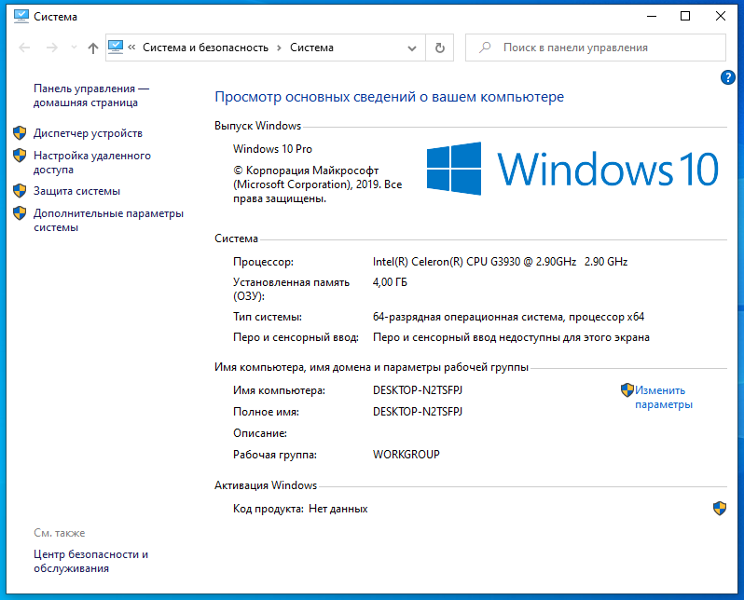Click the shield icon beside Диспетчер устройств
744x600 pixels.
[20, 133]
